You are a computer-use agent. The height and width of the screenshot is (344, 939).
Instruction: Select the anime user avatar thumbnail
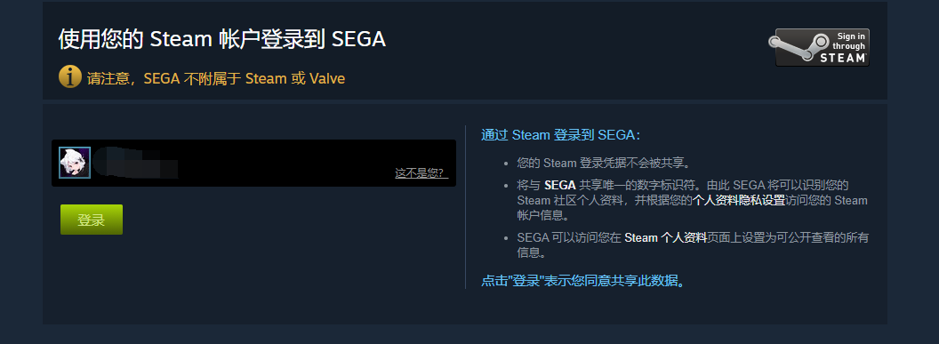pos(75,162)
